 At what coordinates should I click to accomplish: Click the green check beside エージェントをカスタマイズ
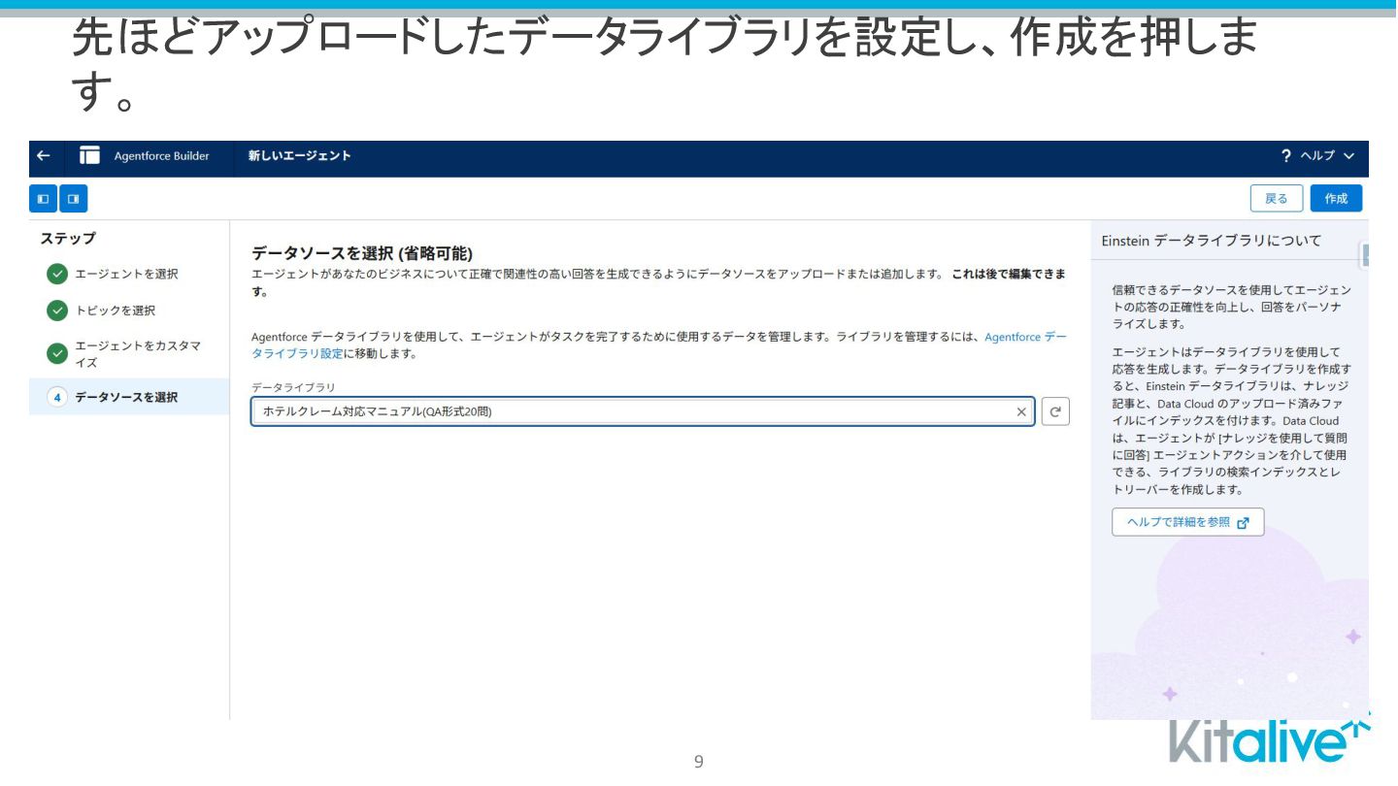(57, 353)
